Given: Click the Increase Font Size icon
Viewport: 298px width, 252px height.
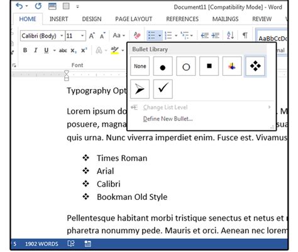Looking at the screenshot, I should pyautogui.click(x=92, y=36).
